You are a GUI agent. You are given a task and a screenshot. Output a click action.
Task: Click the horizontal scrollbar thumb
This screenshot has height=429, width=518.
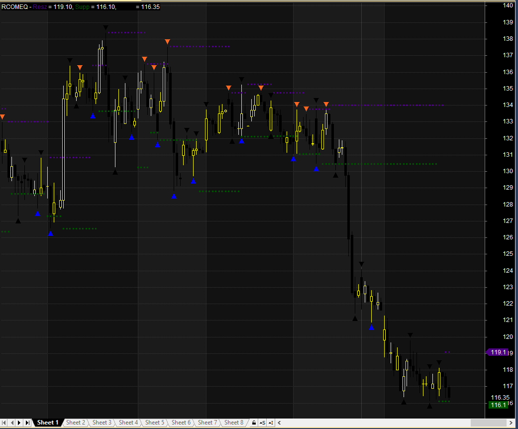click(489, 423)
